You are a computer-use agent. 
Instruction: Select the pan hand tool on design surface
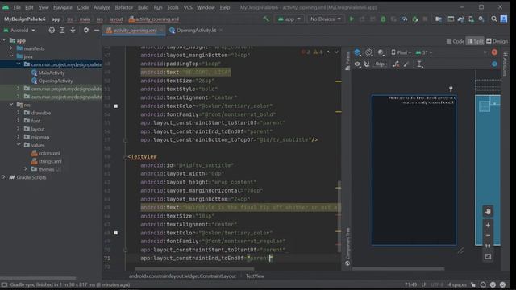pos(488,211)
